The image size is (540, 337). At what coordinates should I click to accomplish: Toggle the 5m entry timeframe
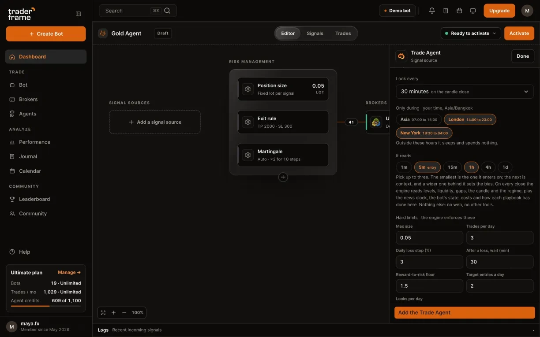[427, 167]
